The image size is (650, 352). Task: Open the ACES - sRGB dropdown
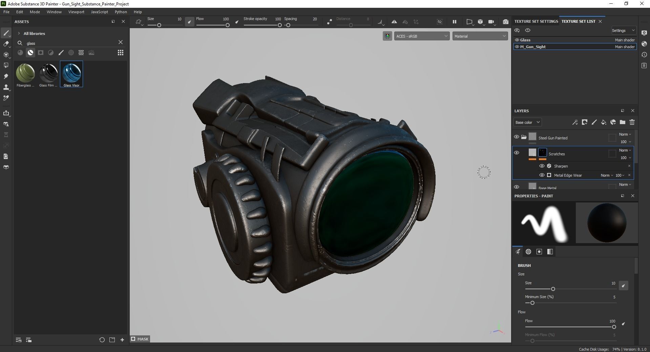tap(422, 36)
